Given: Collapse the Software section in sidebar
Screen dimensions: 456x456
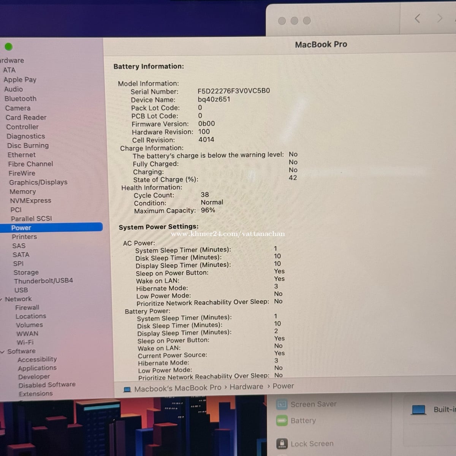Looking at the screenshot, I should coord(3,351).
